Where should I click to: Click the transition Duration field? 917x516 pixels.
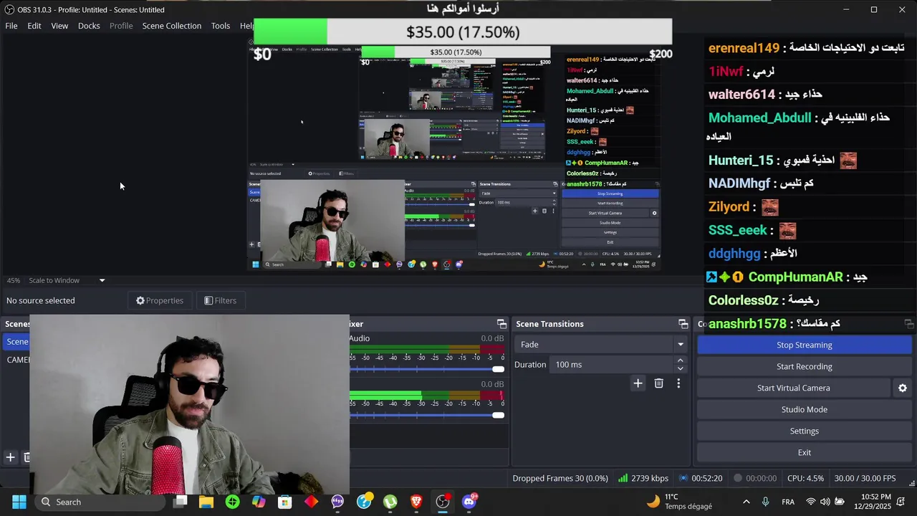[x=612, y=365]
